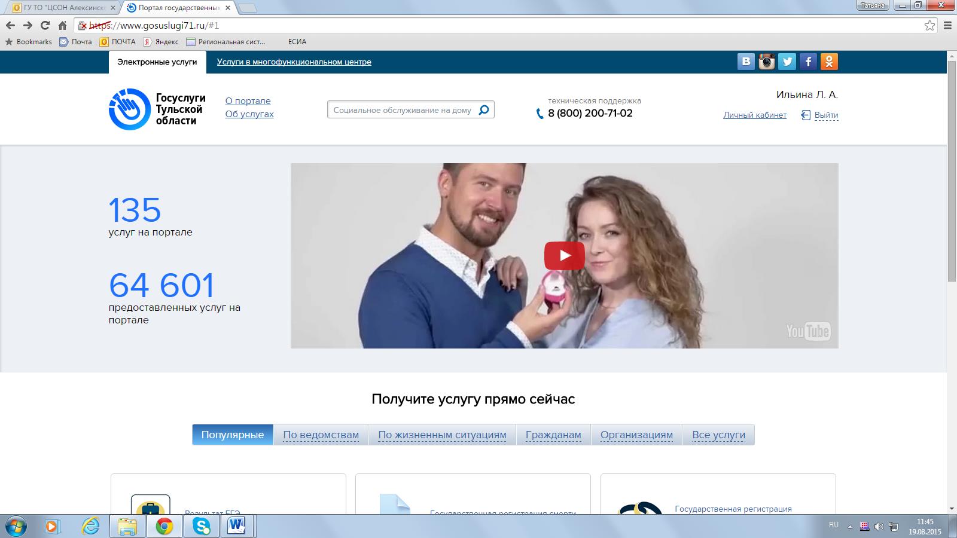Click the volume speaker tray icon
Viewport: 957px width, 538px height.
[879, 527]
